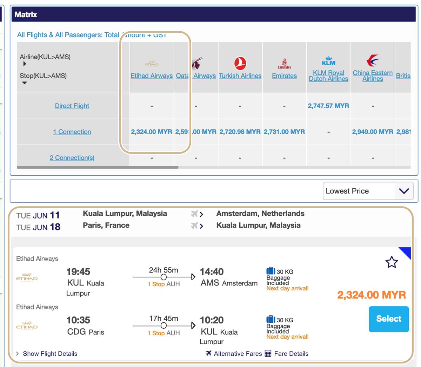Click orange 2,324.00 MYR fare total
421x367 pixels.
[372, 295]
